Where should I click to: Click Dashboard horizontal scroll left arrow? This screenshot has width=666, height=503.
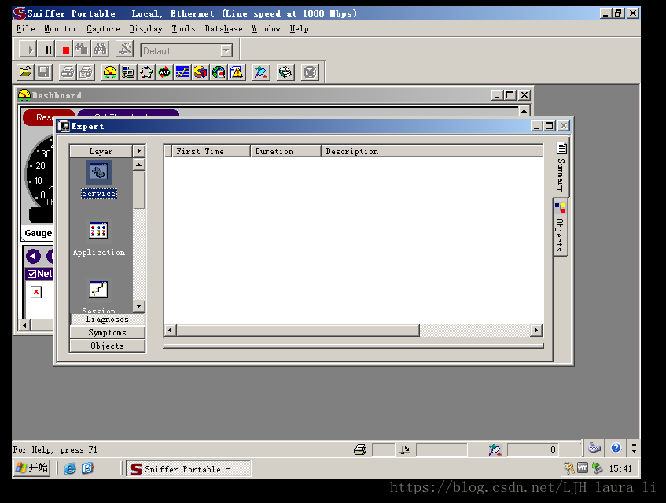(x=24, y=325)
